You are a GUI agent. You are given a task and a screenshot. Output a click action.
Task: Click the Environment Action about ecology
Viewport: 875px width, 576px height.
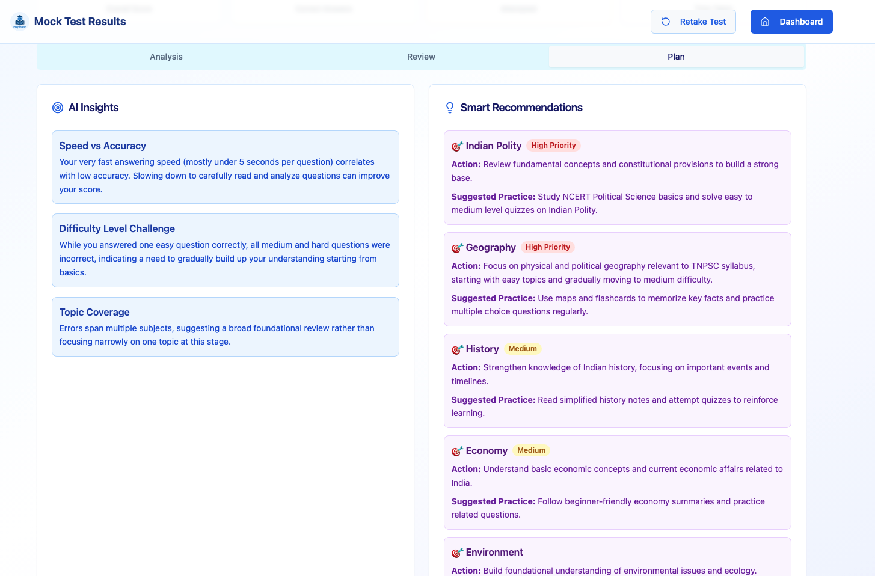tap(604, 571)
